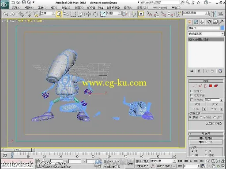226x169 pixels.
Task: Toggle the highlighted keyboard shortcut override button
Action: pyautogui.click(x=141, y=14)
